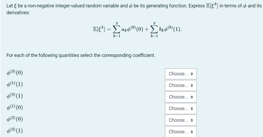Click the word 'derivatives:' in the question text
The width and height of the screenshot is (263, 137).
pyautogui.click(x=18, y=13)
